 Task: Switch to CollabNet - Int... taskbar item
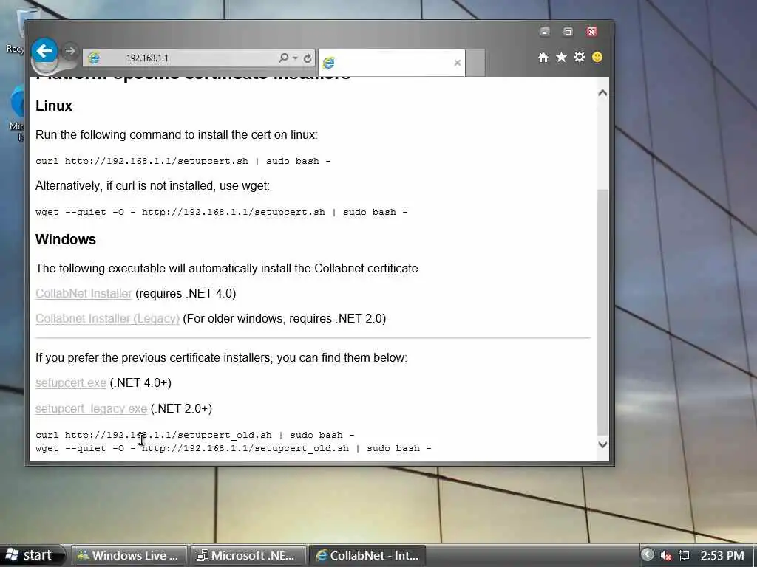367,555
